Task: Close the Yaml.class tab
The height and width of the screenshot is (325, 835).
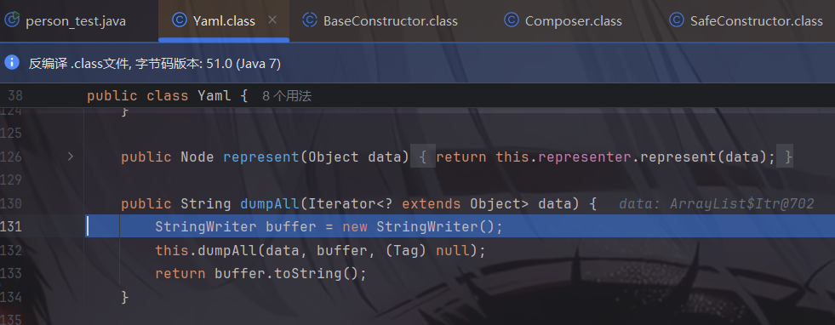Action: click(272, 20)
